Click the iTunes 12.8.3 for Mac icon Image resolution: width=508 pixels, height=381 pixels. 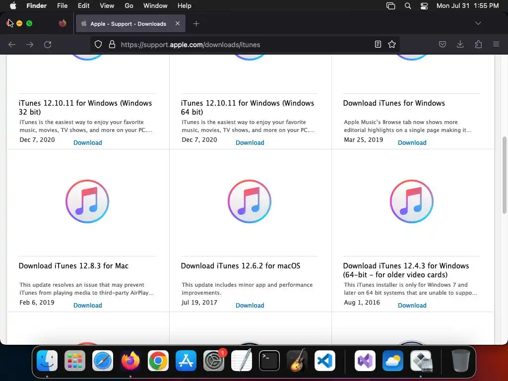pos(87,201)
